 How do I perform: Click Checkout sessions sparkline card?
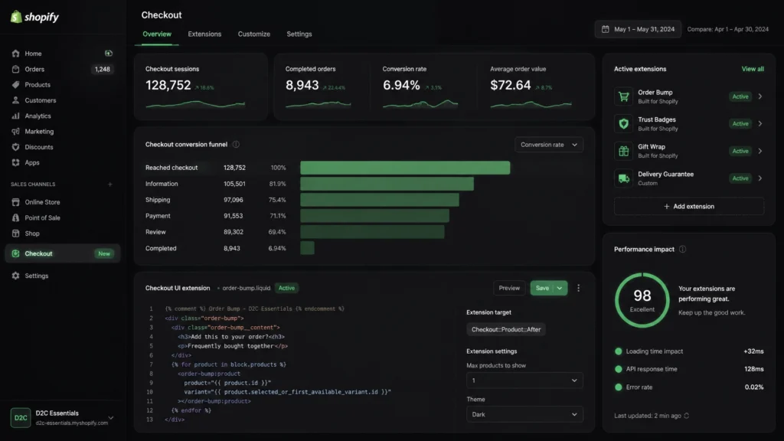(x=201, y=87)
